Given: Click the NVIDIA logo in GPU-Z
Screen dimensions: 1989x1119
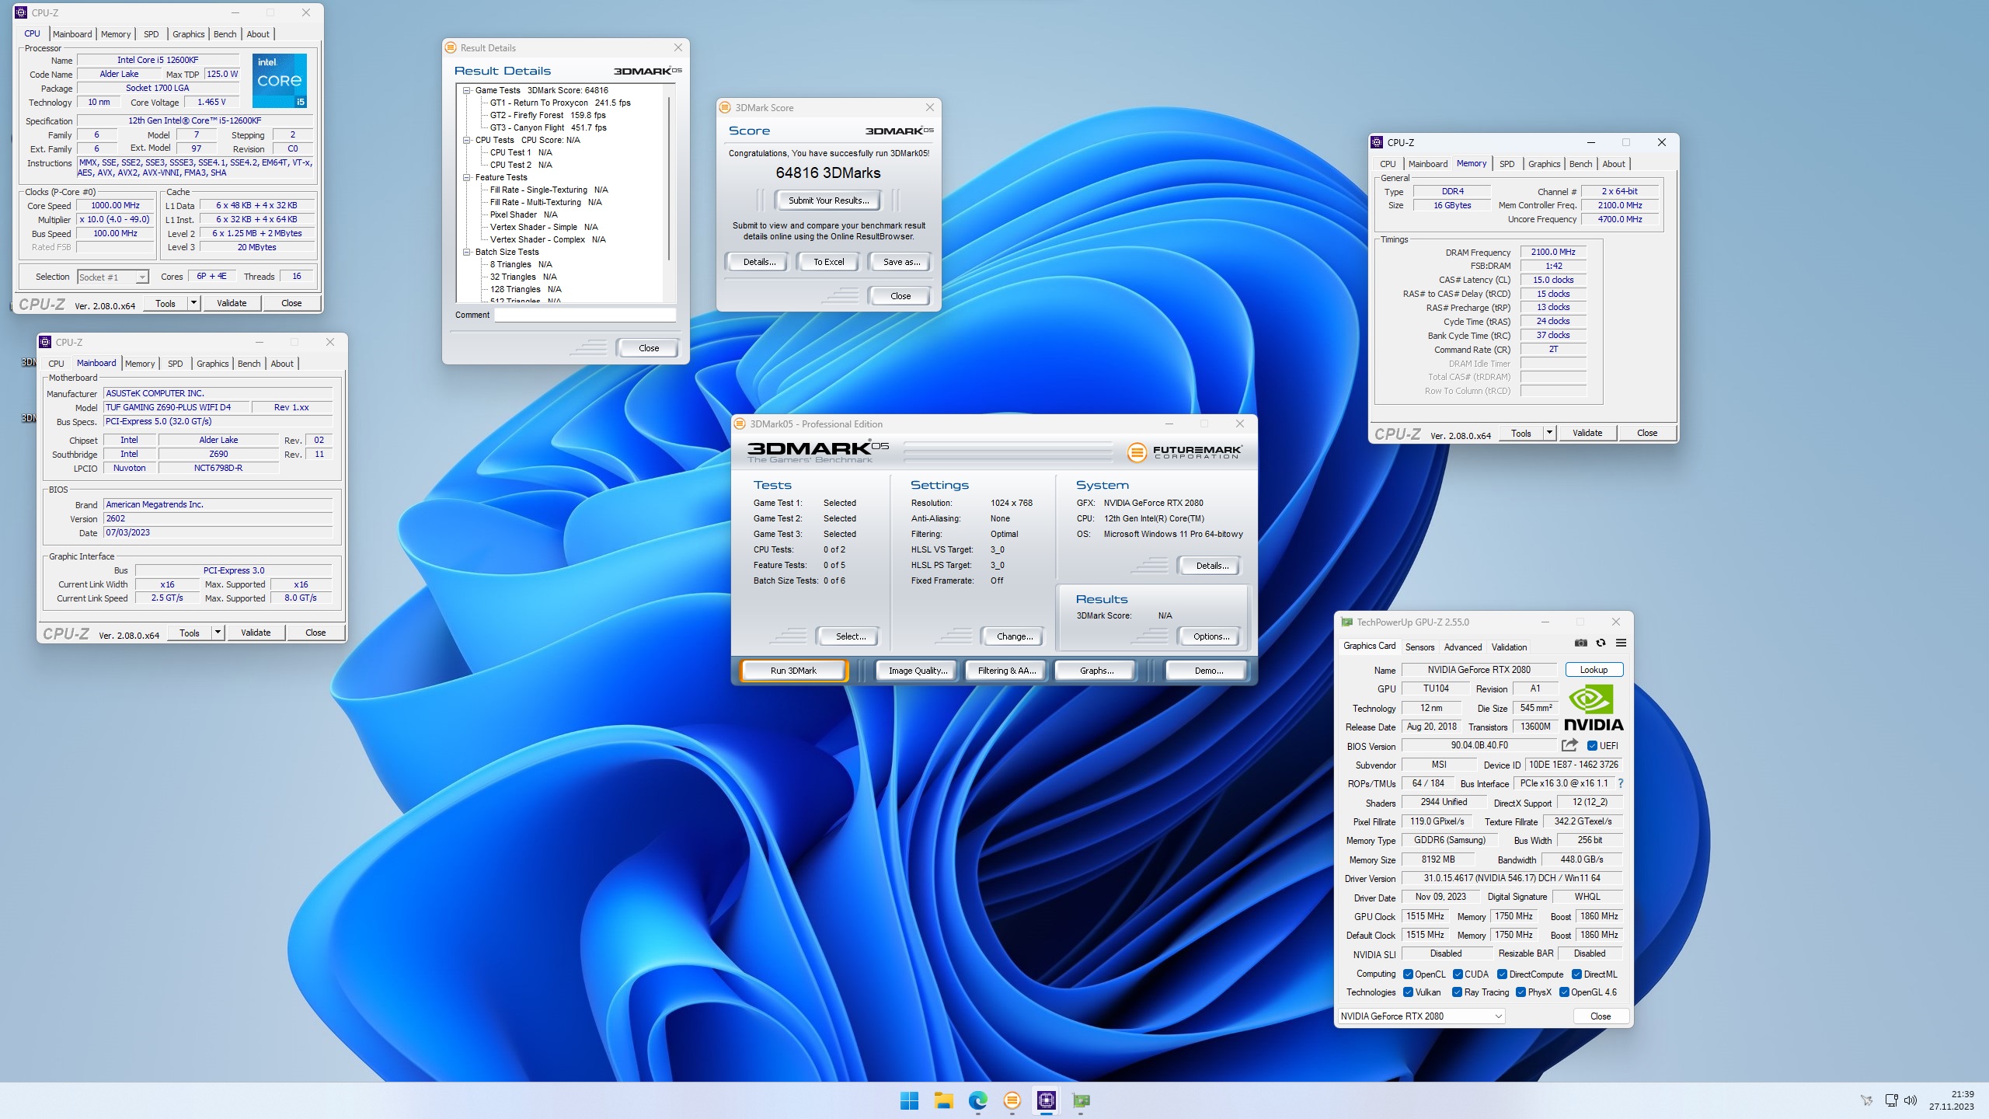Looking at the screenshot, I should pos(1593,708).
